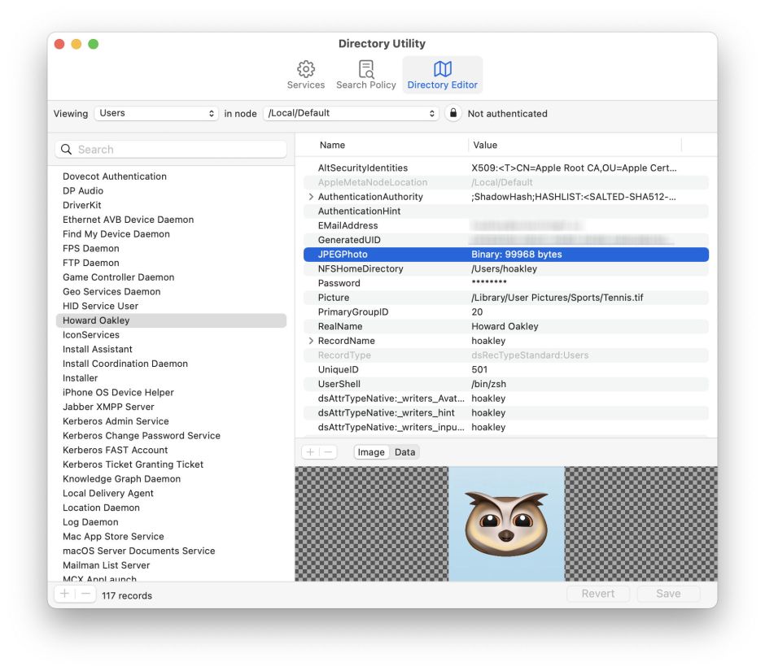
Task: Click the add attribute plus button
Action: tap(311, 452)
